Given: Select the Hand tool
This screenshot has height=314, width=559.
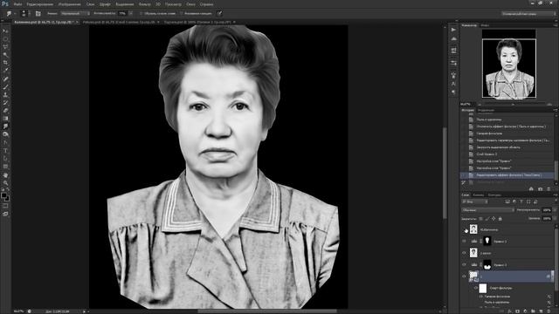Looking at the screenshot, I should 5,175.
